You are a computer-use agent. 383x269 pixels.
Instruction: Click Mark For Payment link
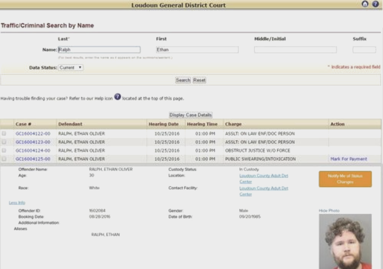pyautogui.click(x=349, y=159)
